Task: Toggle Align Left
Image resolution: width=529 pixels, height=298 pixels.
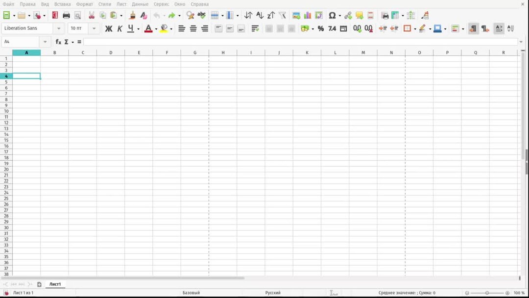Action: tap(182, 29)
